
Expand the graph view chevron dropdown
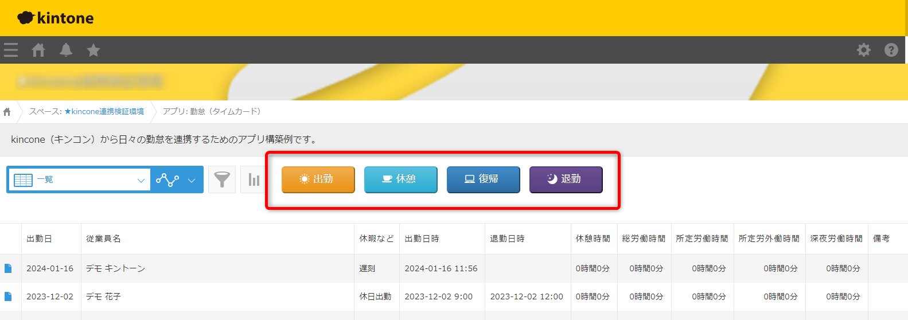point(192,180)
